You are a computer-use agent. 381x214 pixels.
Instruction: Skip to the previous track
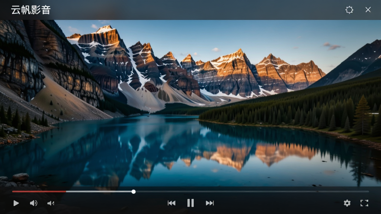point(172,203)
